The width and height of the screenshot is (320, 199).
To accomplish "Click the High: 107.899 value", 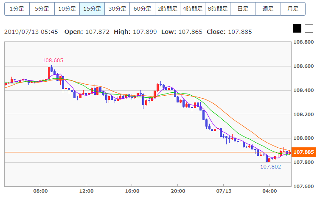I will click(x=135, y=32).
